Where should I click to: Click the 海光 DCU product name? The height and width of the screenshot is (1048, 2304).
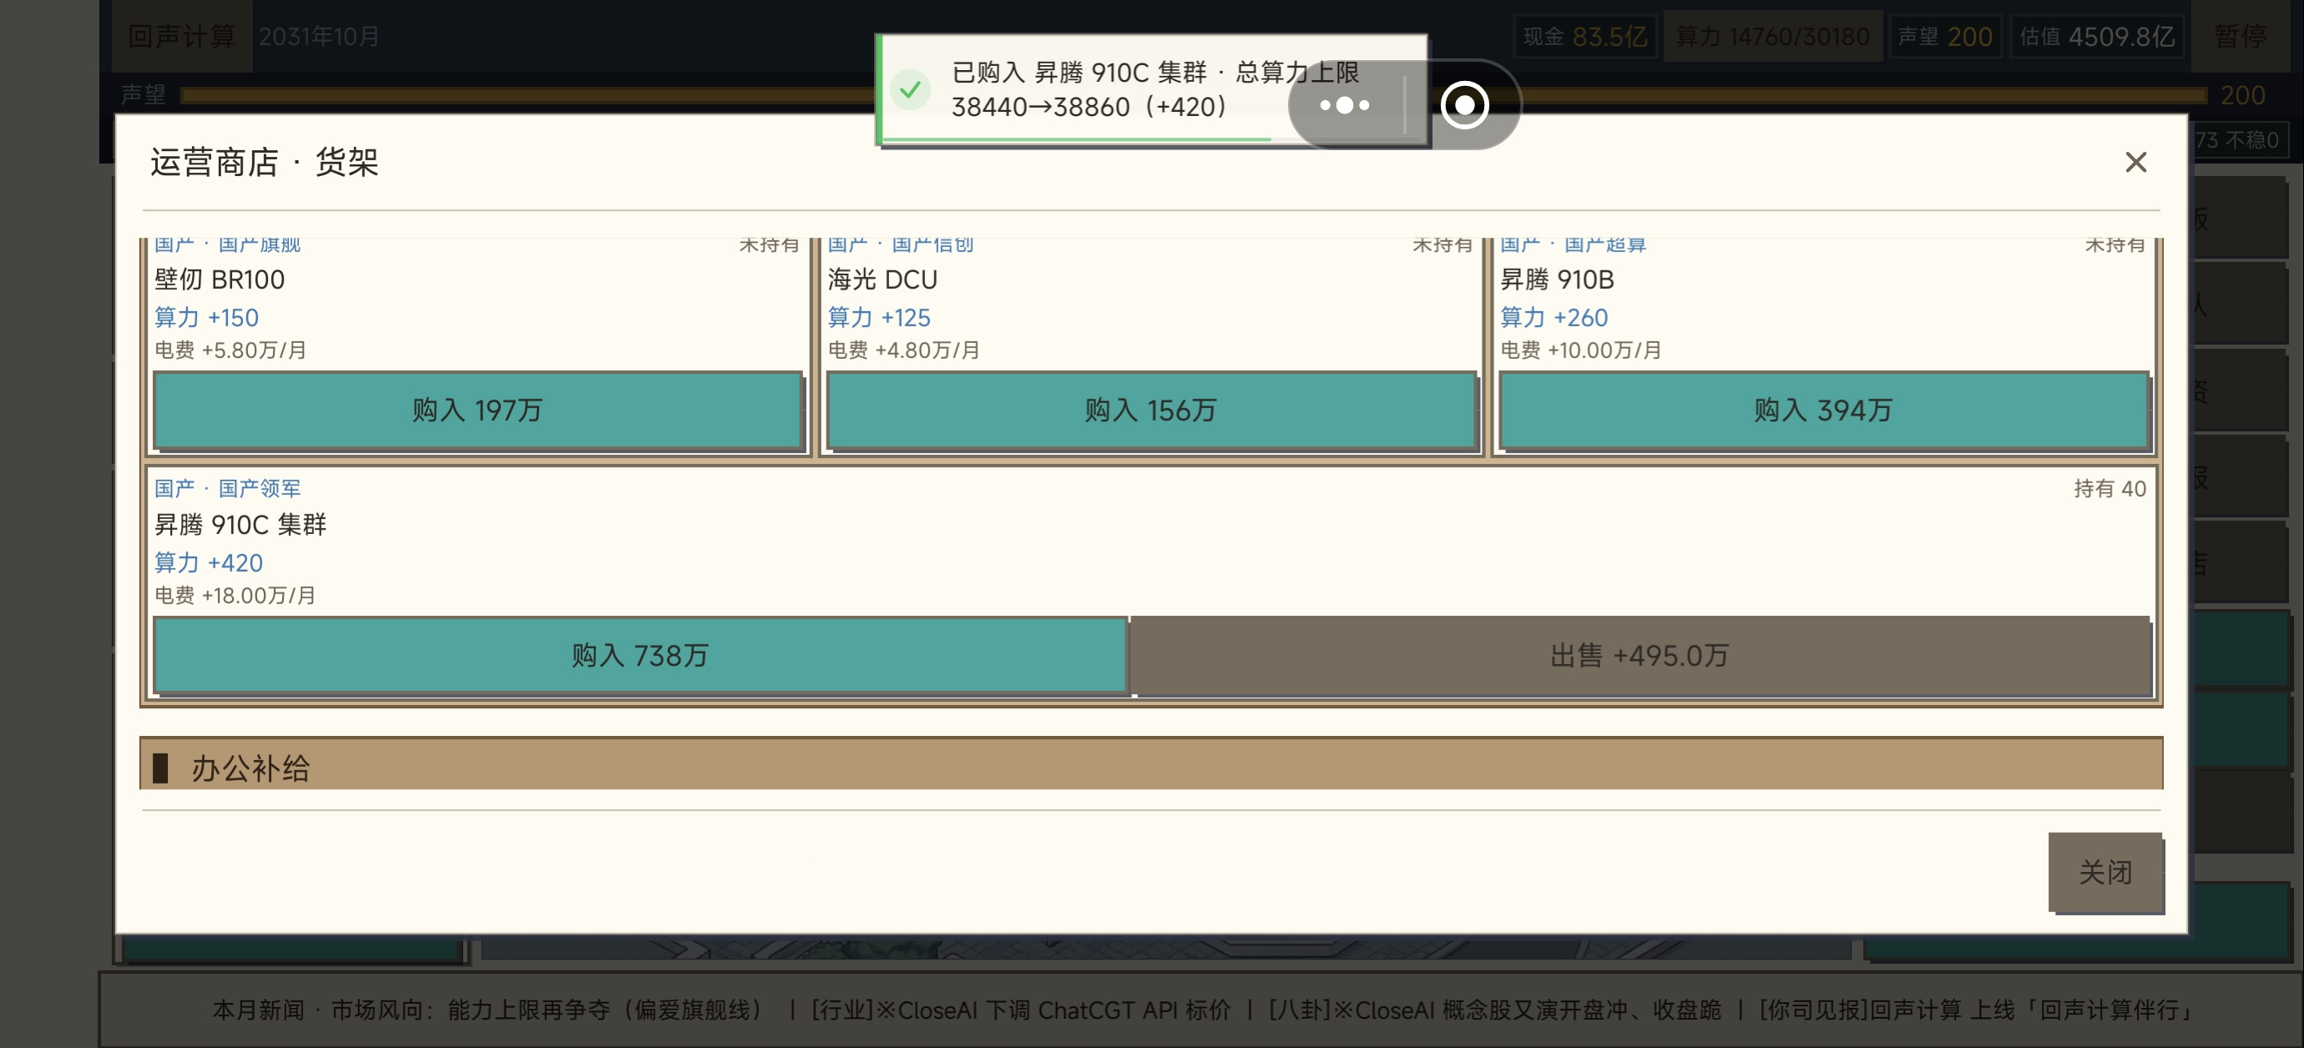click(x=882, y=280)
